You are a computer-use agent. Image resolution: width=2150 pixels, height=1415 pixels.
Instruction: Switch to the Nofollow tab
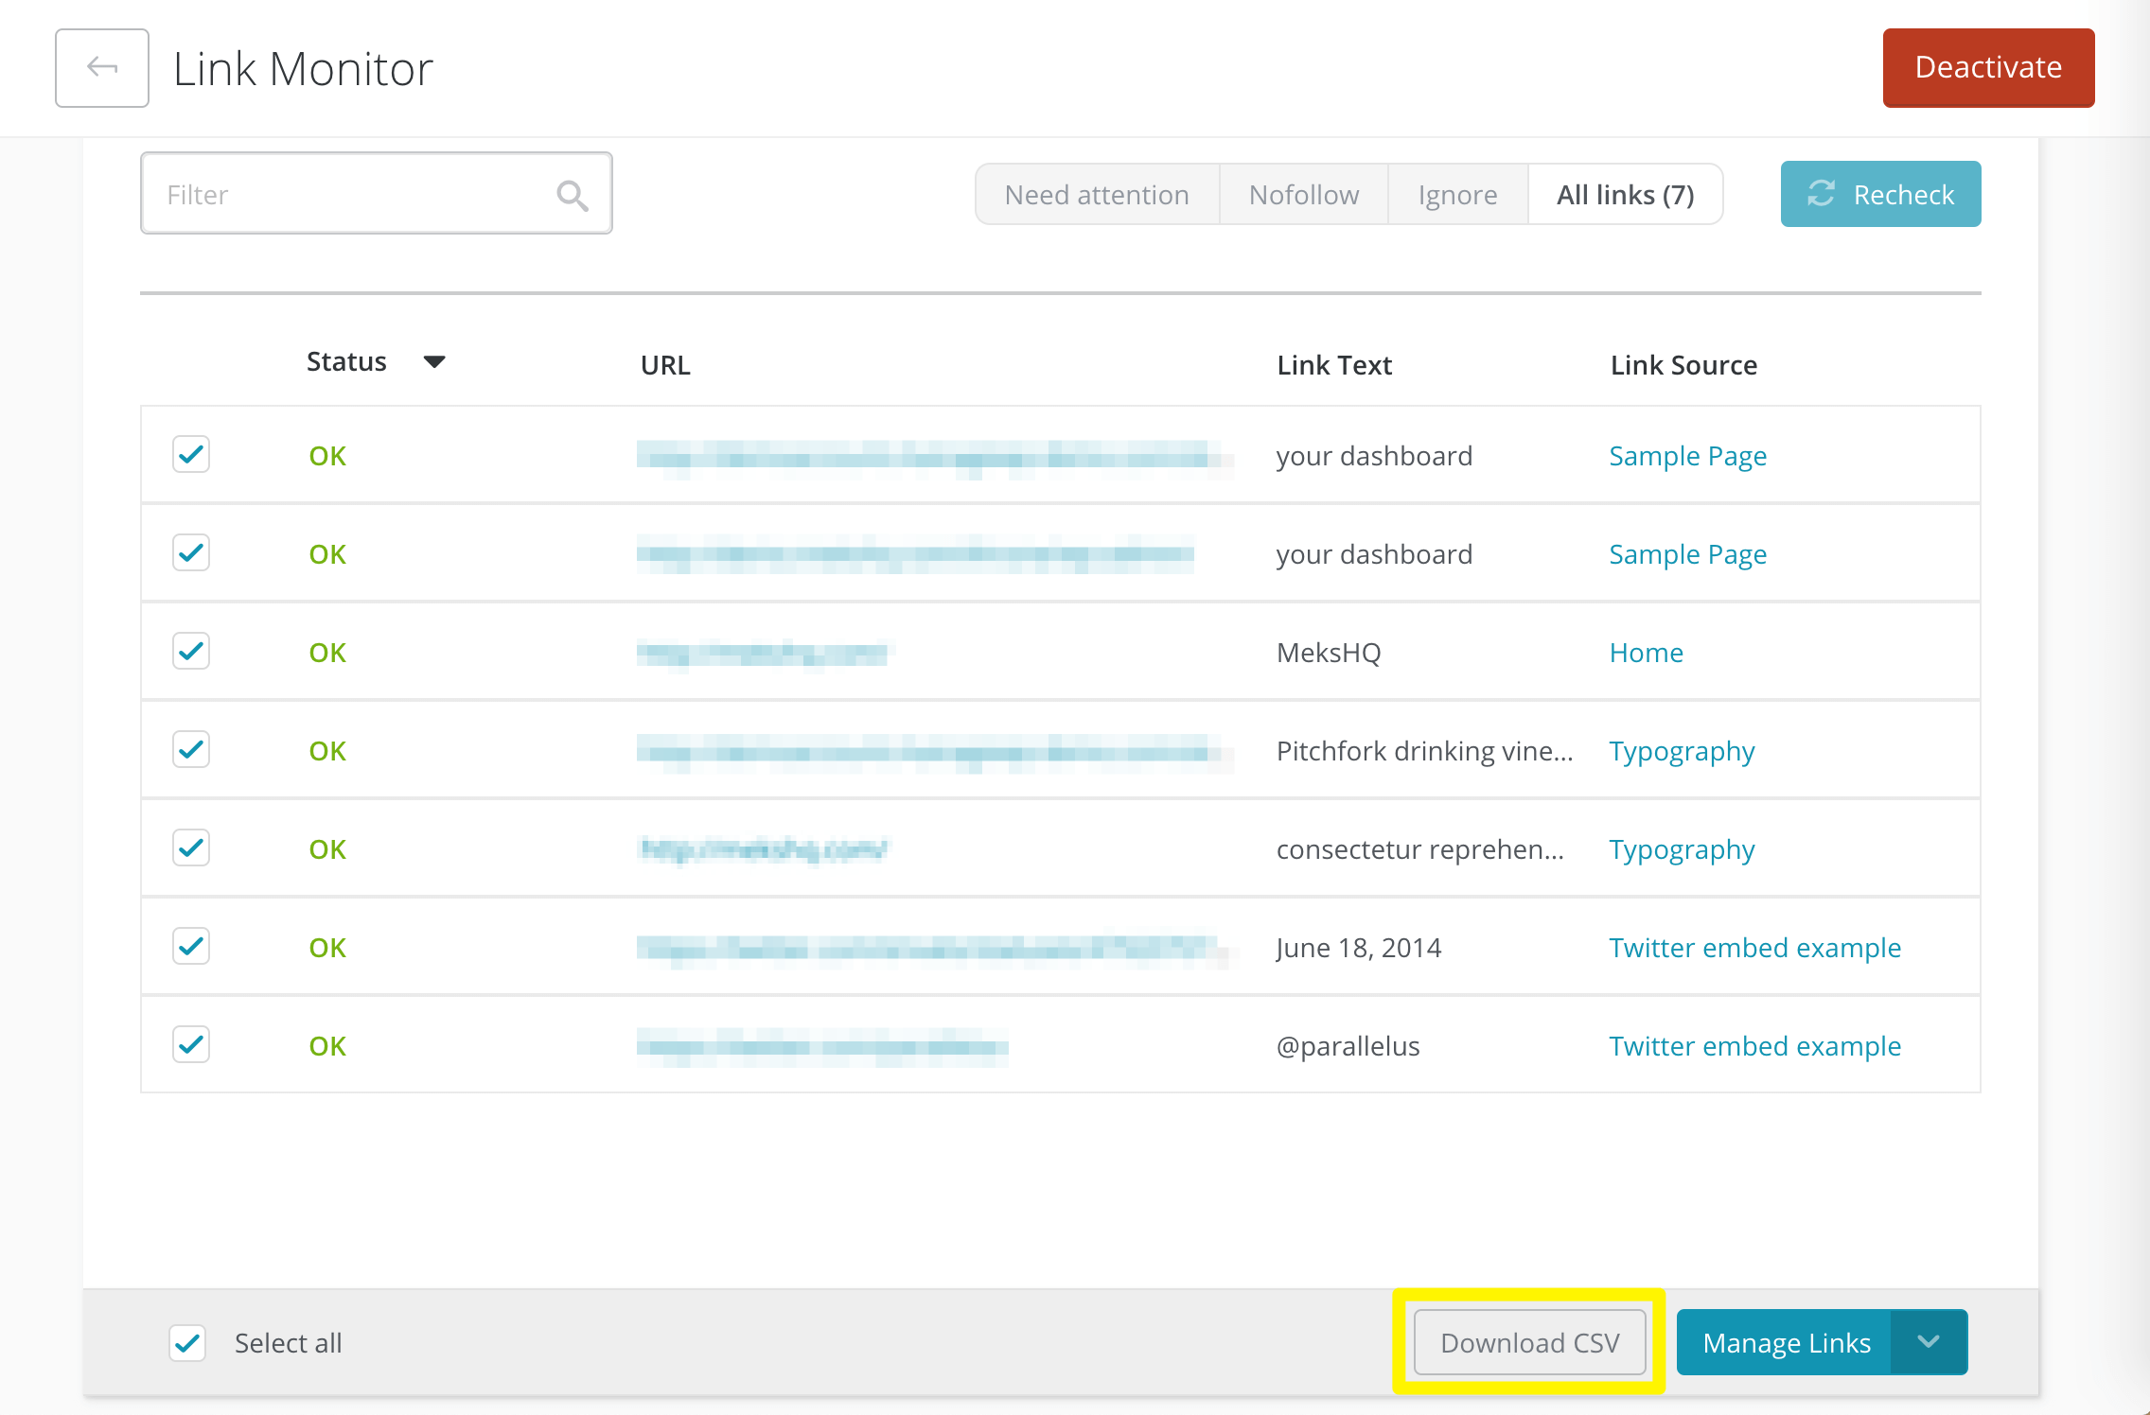coord(1303,195)
